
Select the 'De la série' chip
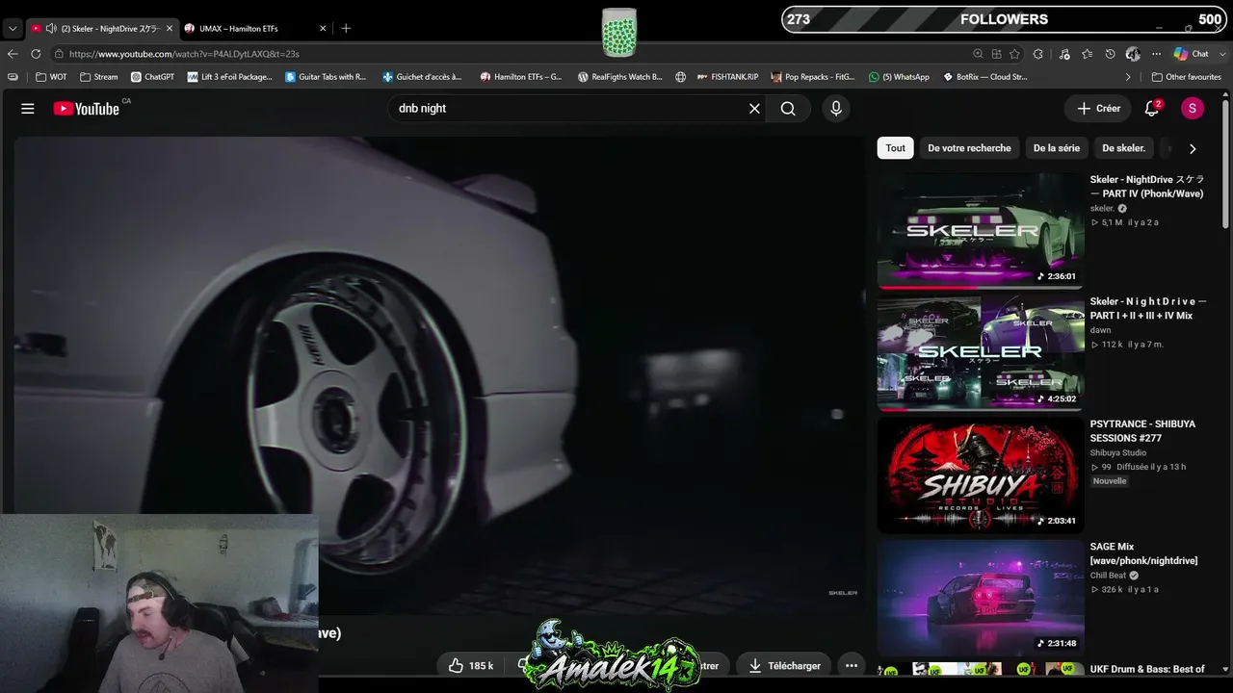tap(1057, 148)
